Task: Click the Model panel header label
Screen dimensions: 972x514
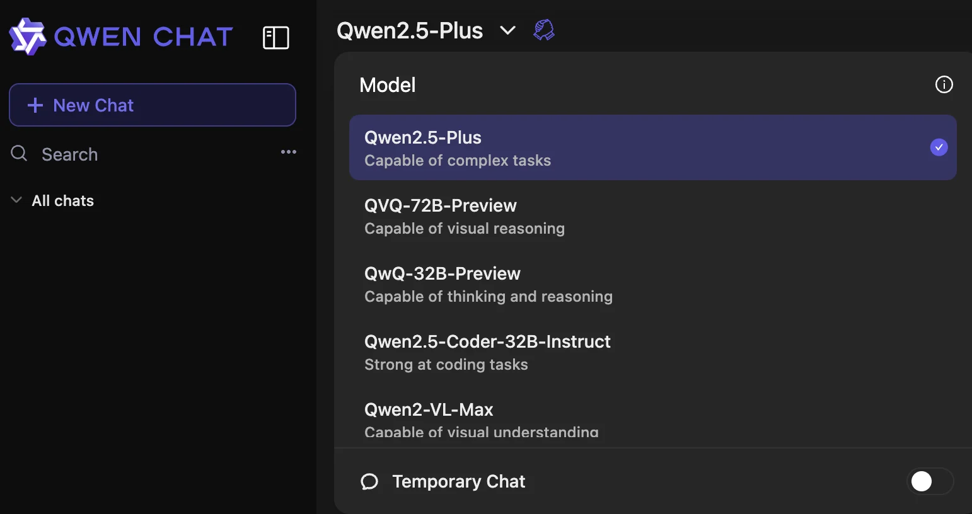Action: click(387, 84)
